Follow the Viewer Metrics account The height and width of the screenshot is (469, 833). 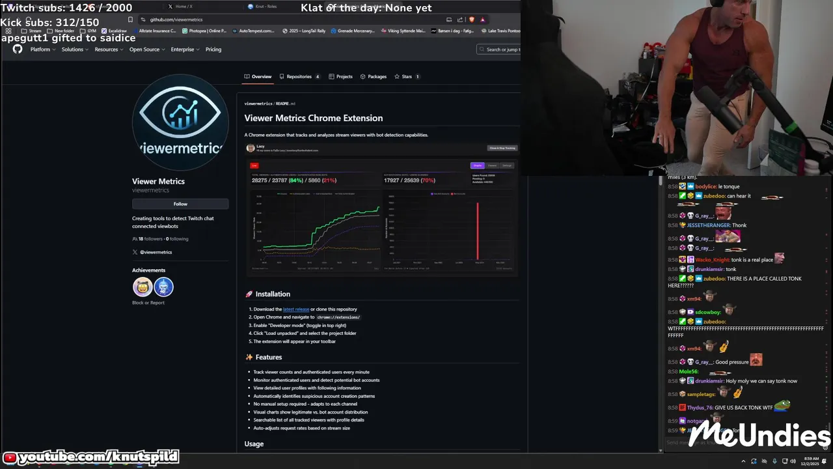(x=180, y=204)
